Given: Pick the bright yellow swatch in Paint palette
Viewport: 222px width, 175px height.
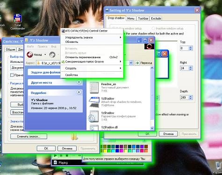Looking at the screenshot, I should [105, 150].
